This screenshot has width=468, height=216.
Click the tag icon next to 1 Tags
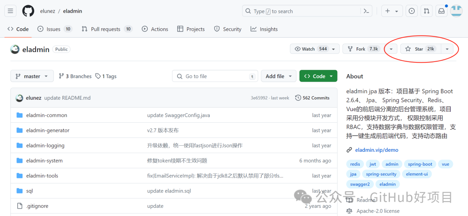coord(98,76)
